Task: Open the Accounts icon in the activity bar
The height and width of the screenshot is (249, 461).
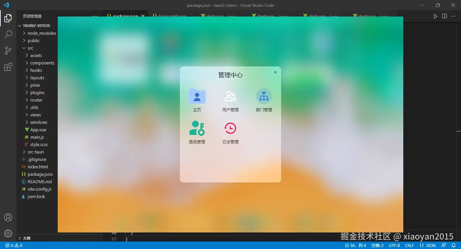Action: [8, 217]
